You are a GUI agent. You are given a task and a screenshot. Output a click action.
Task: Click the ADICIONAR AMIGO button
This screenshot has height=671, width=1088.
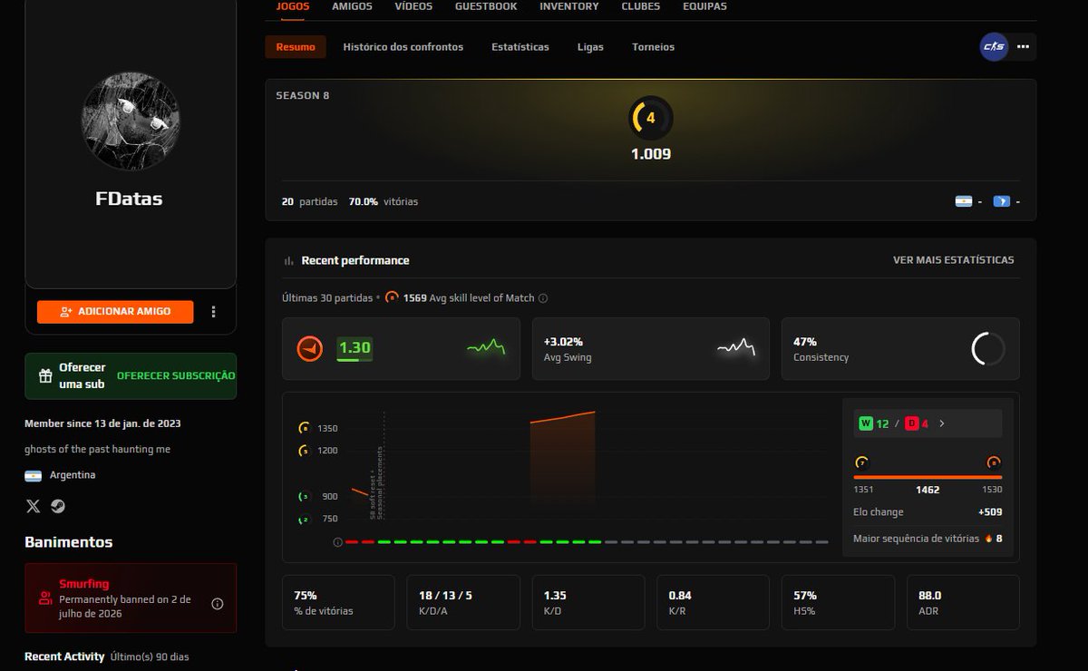tap(115, 311)
